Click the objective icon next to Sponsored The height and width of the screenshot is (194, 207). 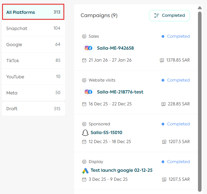[84, 124]
